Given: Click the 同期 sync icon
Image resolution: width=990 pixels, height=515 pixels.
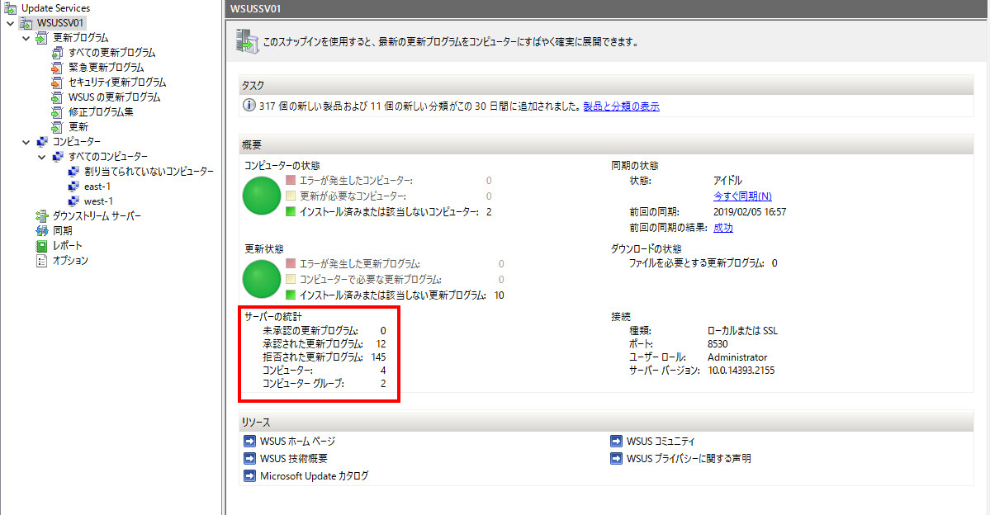Looking at the screenshot, I should point(42,231).
